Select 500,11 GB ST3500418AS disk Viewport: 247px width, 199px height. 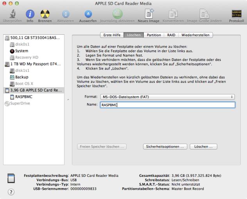point(34,38)
